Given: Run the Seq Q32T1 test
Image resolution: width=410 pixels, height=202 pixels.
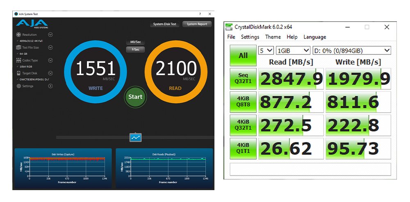Looking at the screenshot, I should coord(243,79).
